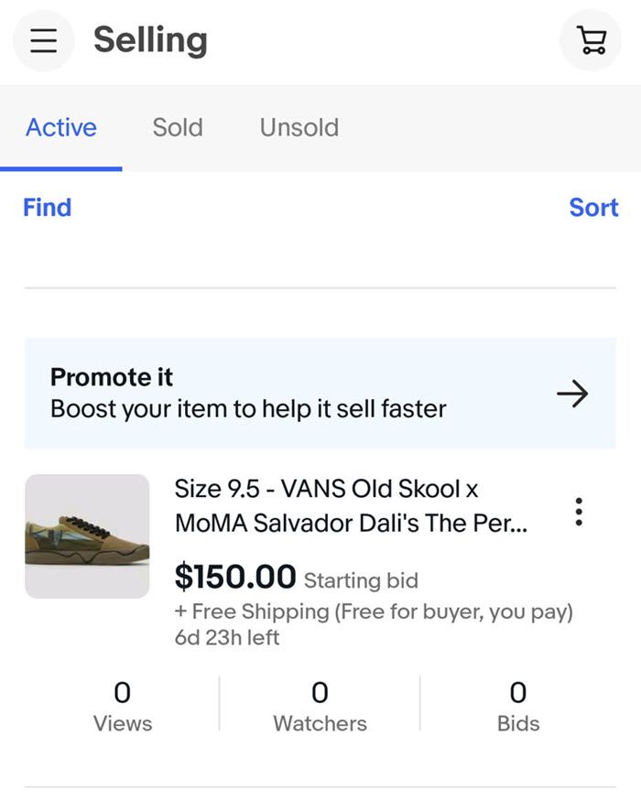Check the Watchers count
This screenshot has height=811, width=641.
click(x=320, y=706)
